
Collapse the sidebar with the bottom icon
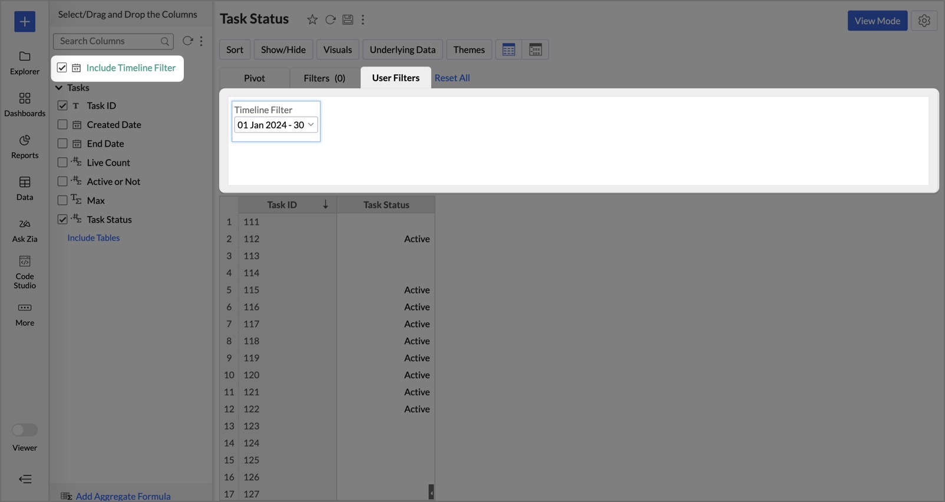point(25,479)
